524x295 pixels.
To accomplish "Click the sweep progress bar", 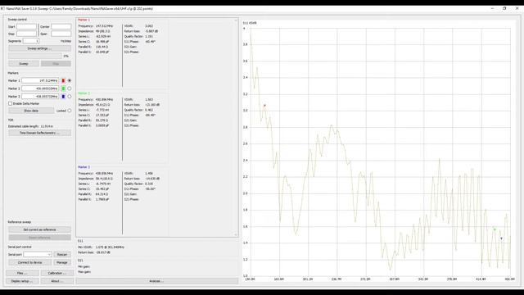I will coord(35,56).
